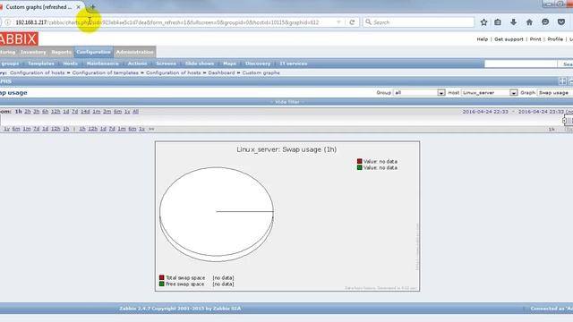Screen dimensions: 573x322
Task: Open the Inventory main menu
Action: point(33,52)
